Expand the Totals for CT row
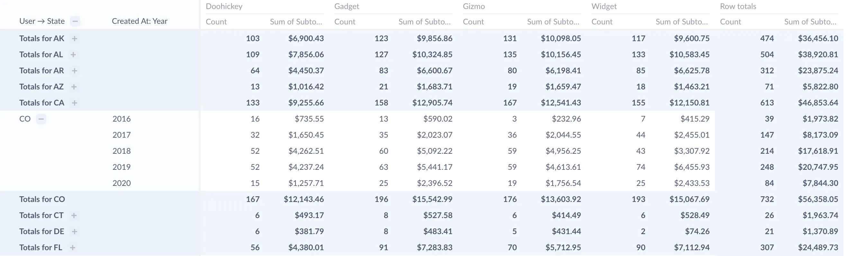This screenshot has height=256, width=857. [x=74, y=215]
